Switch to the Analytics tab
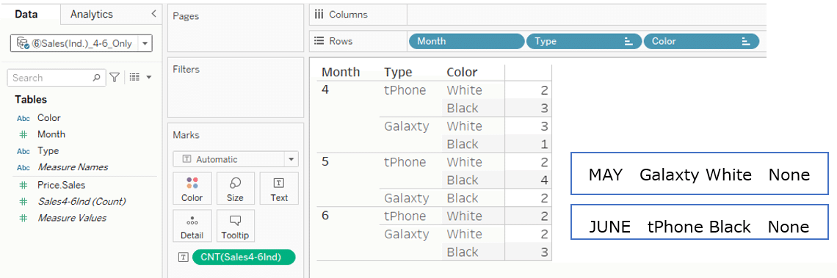The height and width of the screenshot is (278, 837). (x=92, y=15)
